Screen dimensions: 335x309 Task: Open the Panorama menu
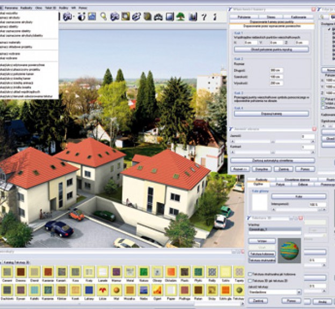(x=11, y=8)
